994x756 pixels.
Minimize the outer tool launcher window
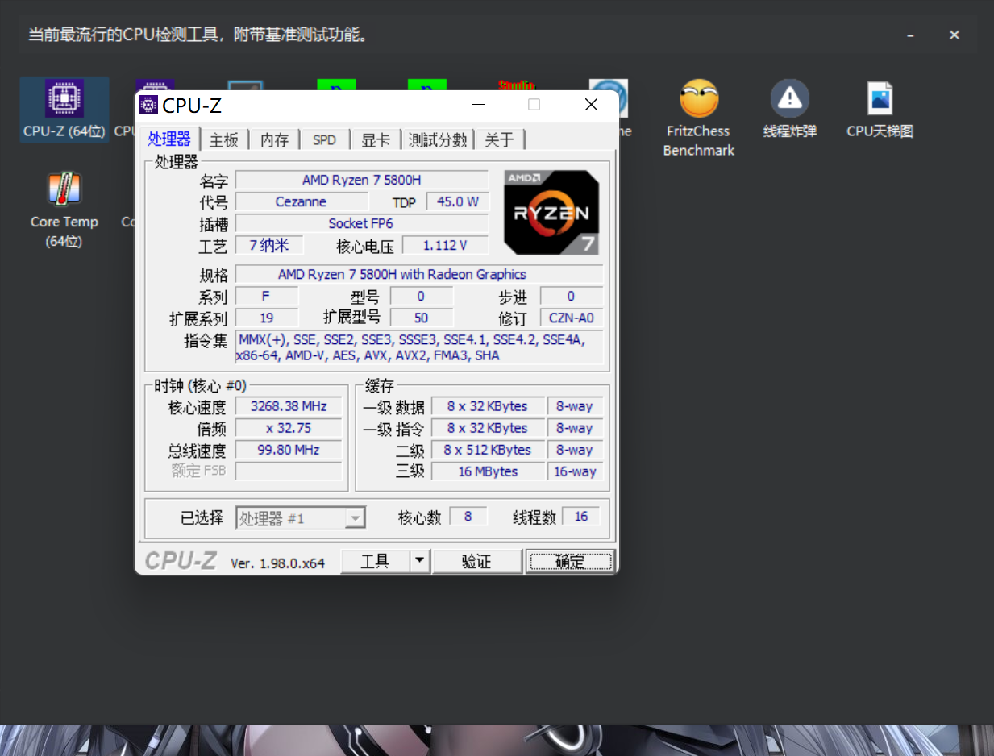[910, 35]
